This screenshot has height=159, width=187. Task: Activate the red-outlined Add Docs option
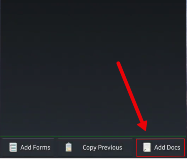(x=161, y=148)
